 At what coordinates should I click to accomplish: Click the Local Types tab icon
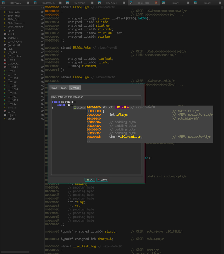coord(131,3)
